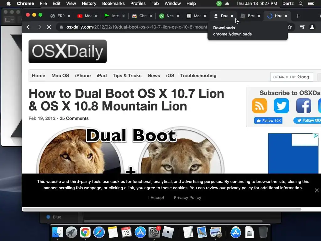This screenshot has width=321, height=241.
Task: Open TextEdit in the dock
Action: point(188,233)
